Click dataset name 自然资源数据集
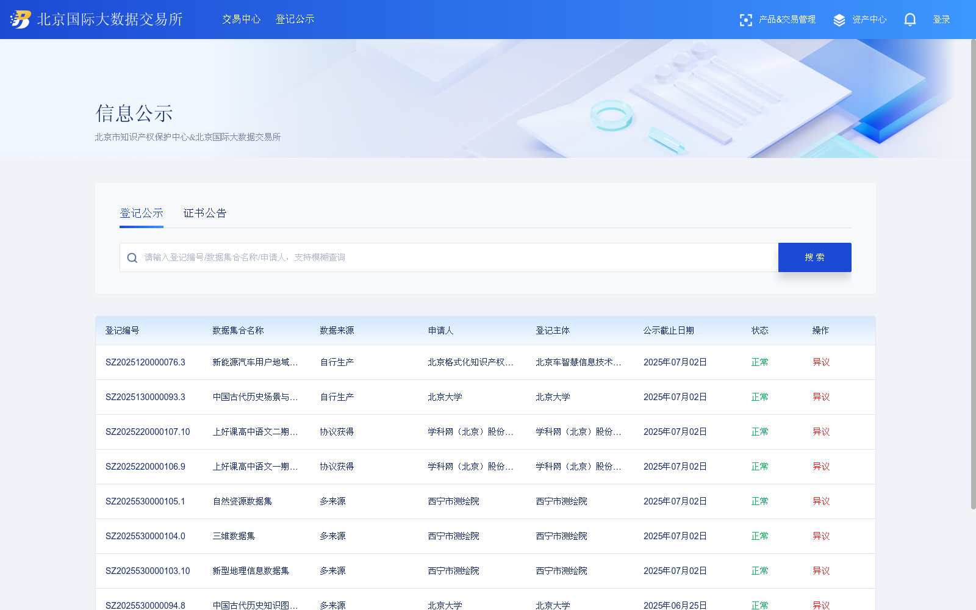Image resolution: width=976 pixels, height=610 pixels. click(x=242, y=501)
